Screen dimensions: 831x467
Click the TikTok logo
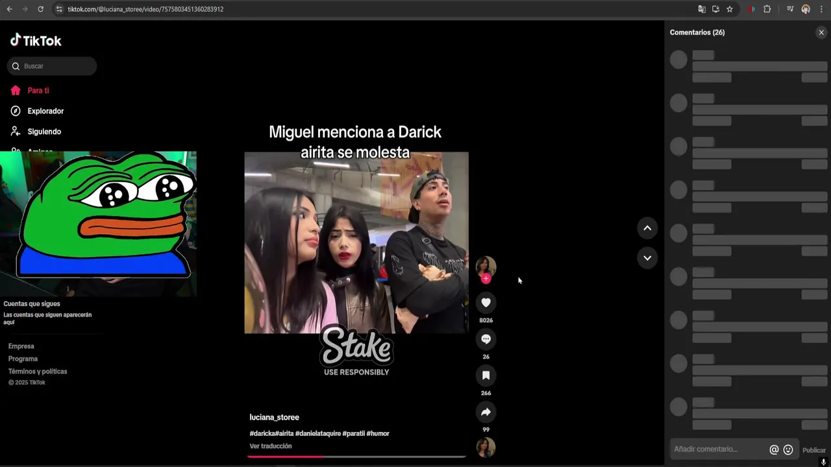pos(36,40)
